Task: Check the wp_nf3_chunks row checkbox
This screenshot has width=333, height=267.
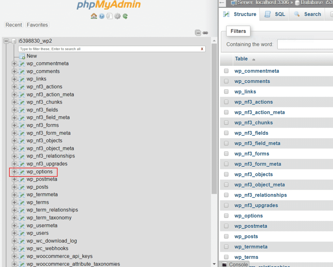Action: click(226, 122)
